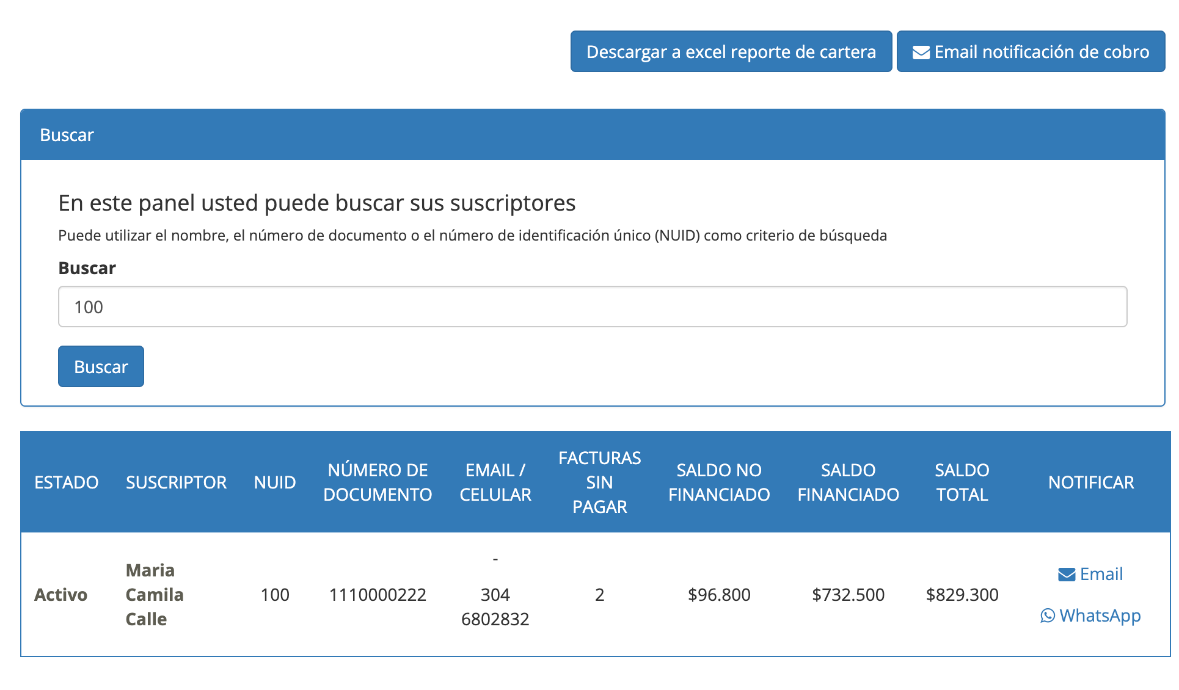Click the SUSCRIPTOR column header
The width and height of the screenshot is (1179, 690).
pyautogui.click(x=176, y=482)
